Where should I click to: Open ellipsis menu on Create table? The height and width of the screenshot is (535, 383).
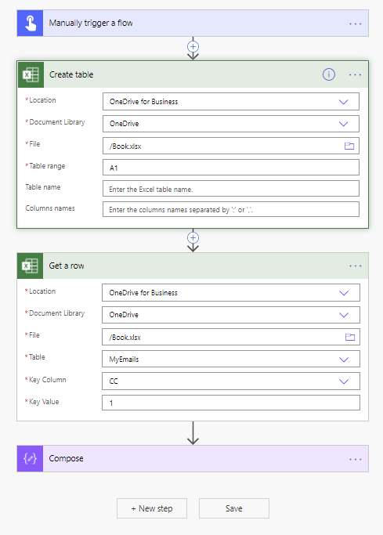(x=355, y=74)
